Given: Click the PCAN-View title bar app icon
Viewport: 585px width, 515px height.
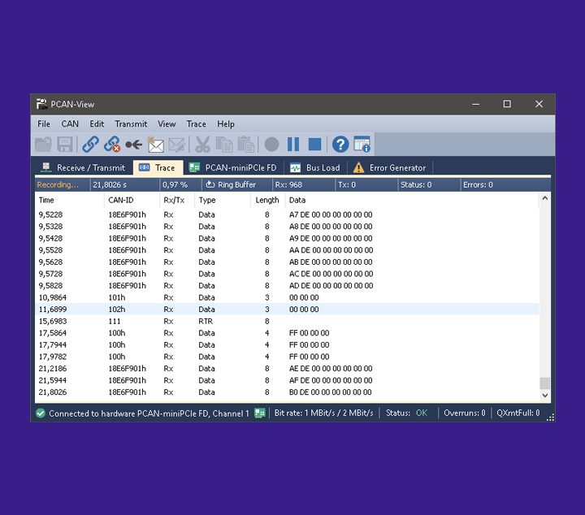Looking at the screenshot, I should pos(41,104).
